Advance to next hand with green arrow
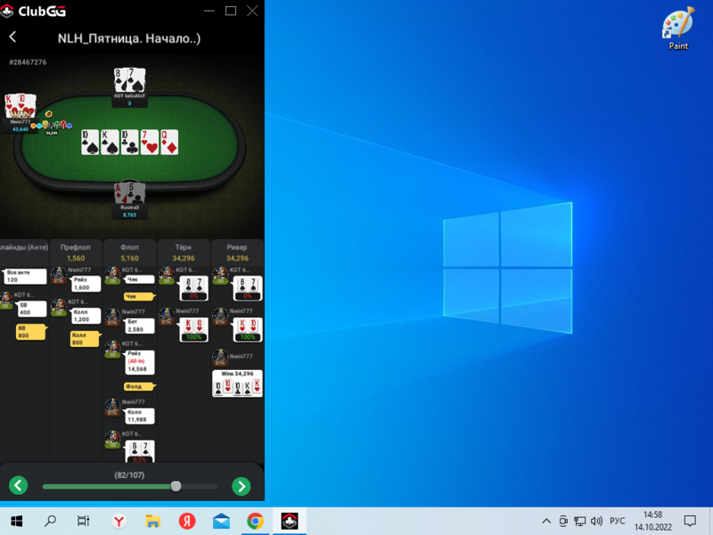Screen dimensions: 713x535 (x=241, y=486)
